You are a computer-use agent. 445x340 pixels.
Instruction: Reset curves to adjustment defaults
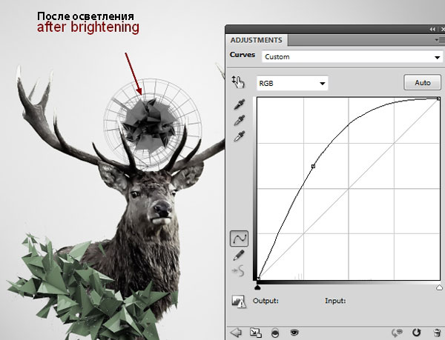(x=416, y=333)
